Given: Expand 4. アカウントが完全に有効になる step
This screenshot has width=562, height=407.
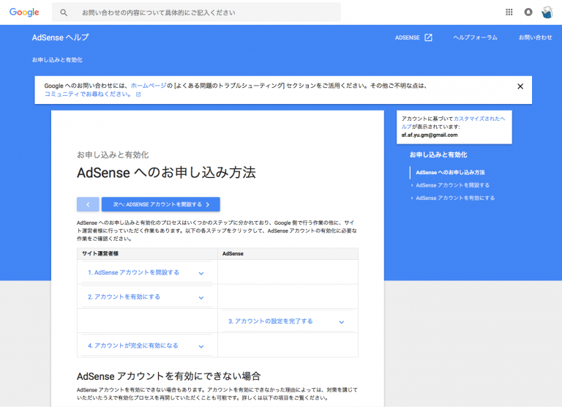Looking at the screenshot, I should click(147, 346).
